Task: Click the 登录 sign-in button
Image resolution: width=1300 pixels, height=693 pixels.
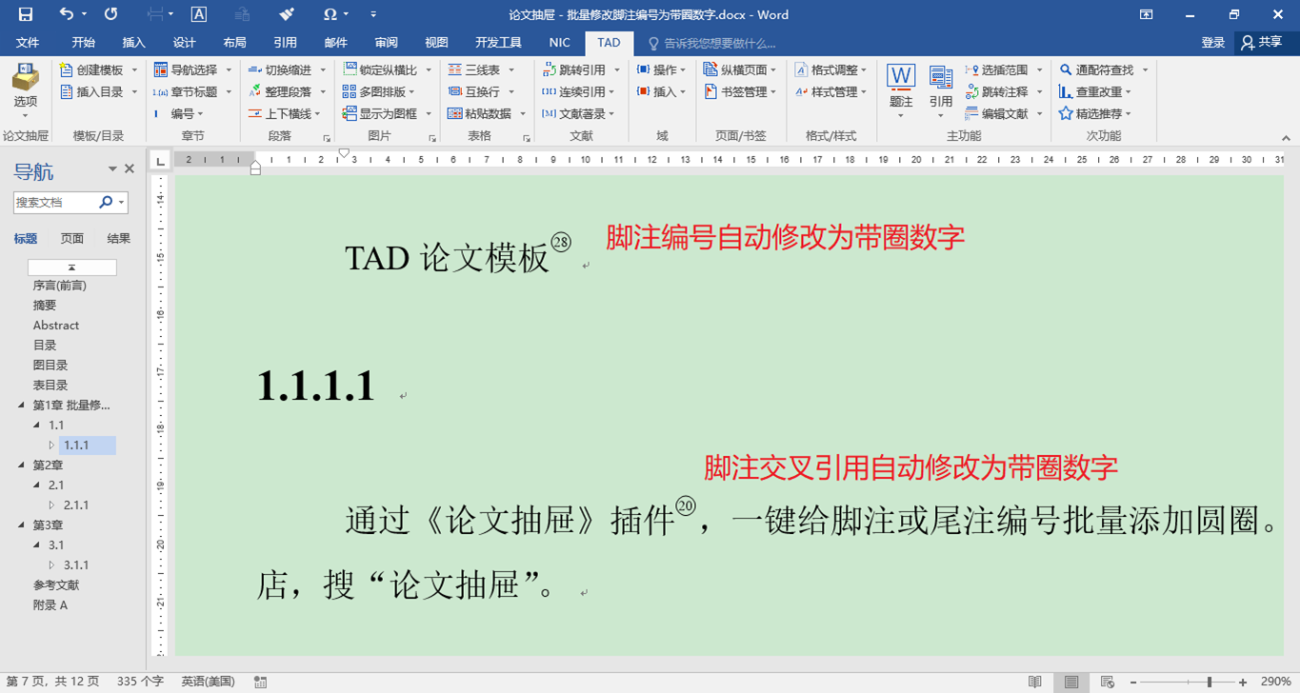Action: 1212,43
